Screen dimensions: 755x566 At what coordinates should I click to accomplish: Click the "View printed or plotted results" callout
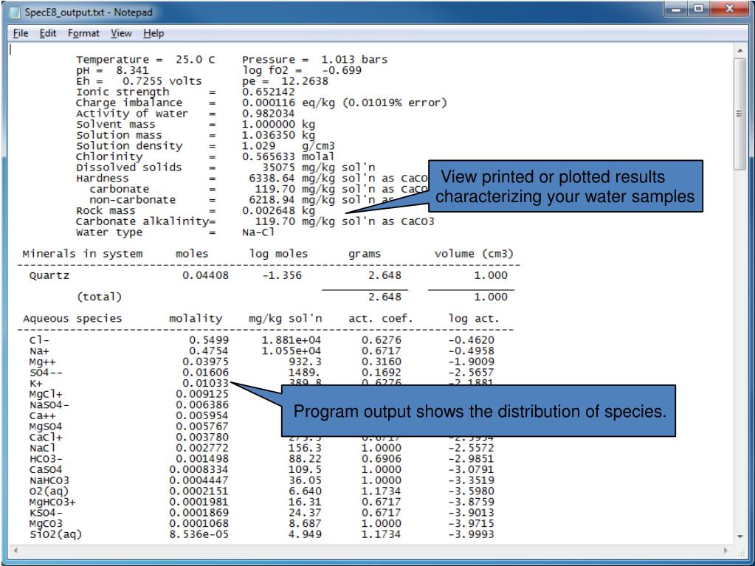click(565, 187)
